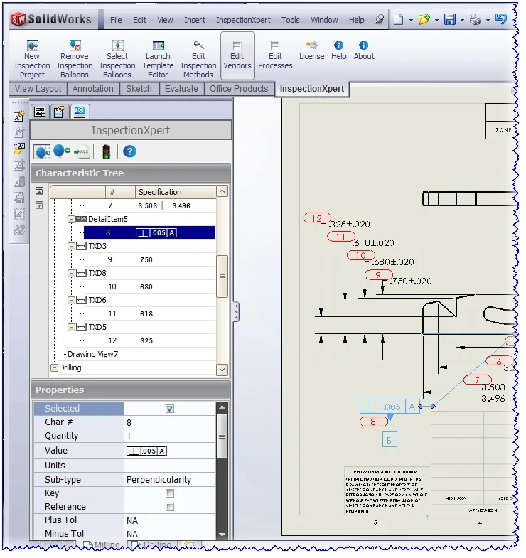Click the traffic light icon in InspectionXpert panel

pos(106,151)
